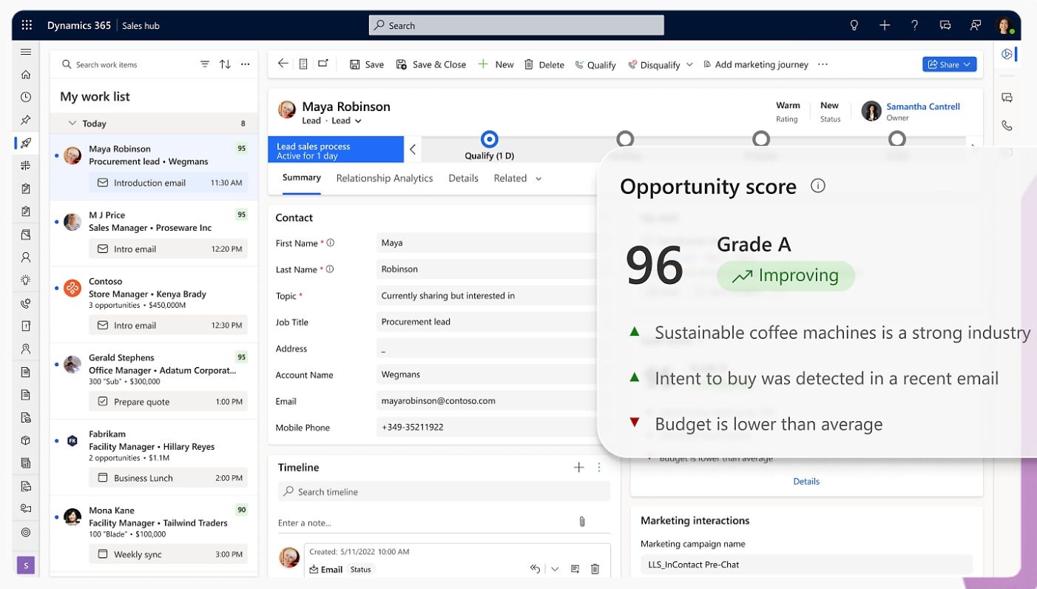Delete the timeline email with trash icon
This screenshot has width=1037, height=589.
pyautogui.click(x=595, y=569)
